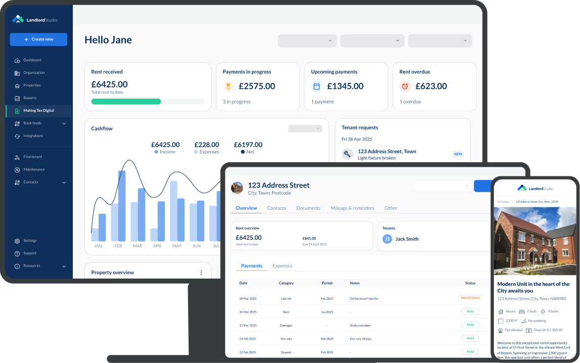Click the wrench icon in Tenant requests
580x363 pixels.
pyautogui.click(x=347, y=154)
